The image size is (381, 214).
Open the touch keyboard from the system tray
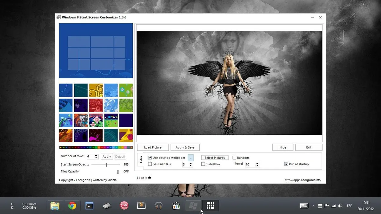304,206
